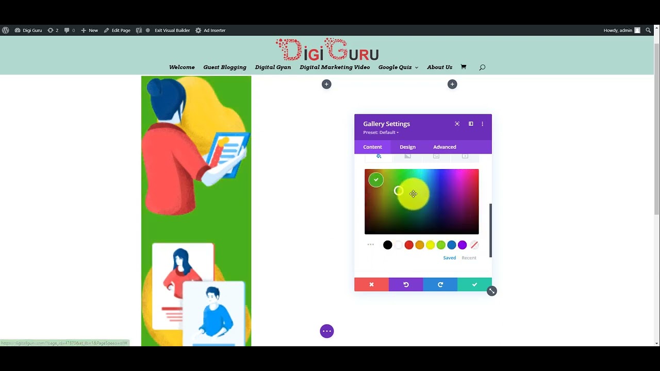Open the updates counter in admin bar
The width and height of the screenshot is (660, 371).
(x=53, y=30)
